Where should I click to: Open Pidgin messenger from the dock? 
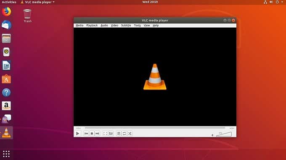pos(6,119)
